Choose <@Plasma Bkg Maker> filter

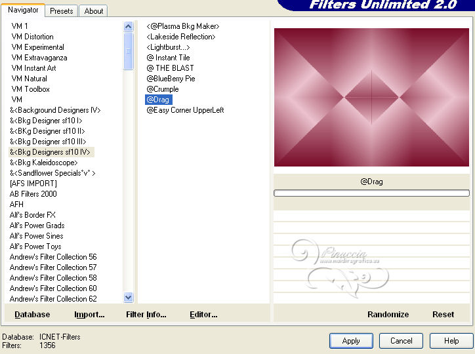tap(182, 26)
